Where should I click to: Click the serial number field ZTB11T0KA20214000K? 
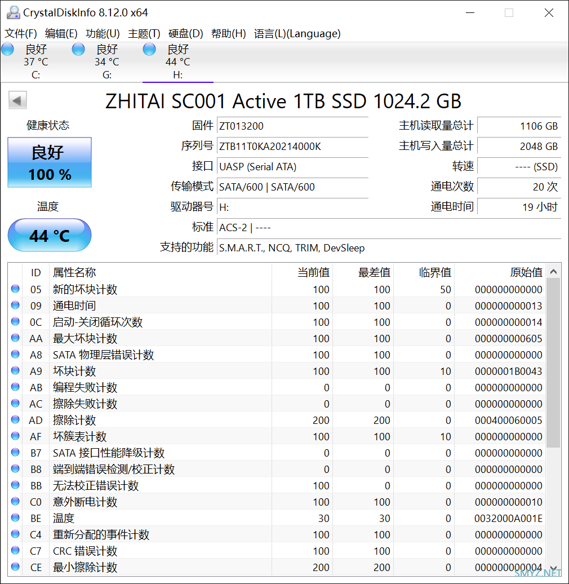[x=293, y=147]
